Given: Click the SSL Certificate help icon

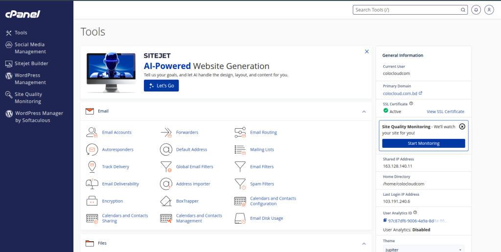Looking at the screenshot, I should click(411, 103).
